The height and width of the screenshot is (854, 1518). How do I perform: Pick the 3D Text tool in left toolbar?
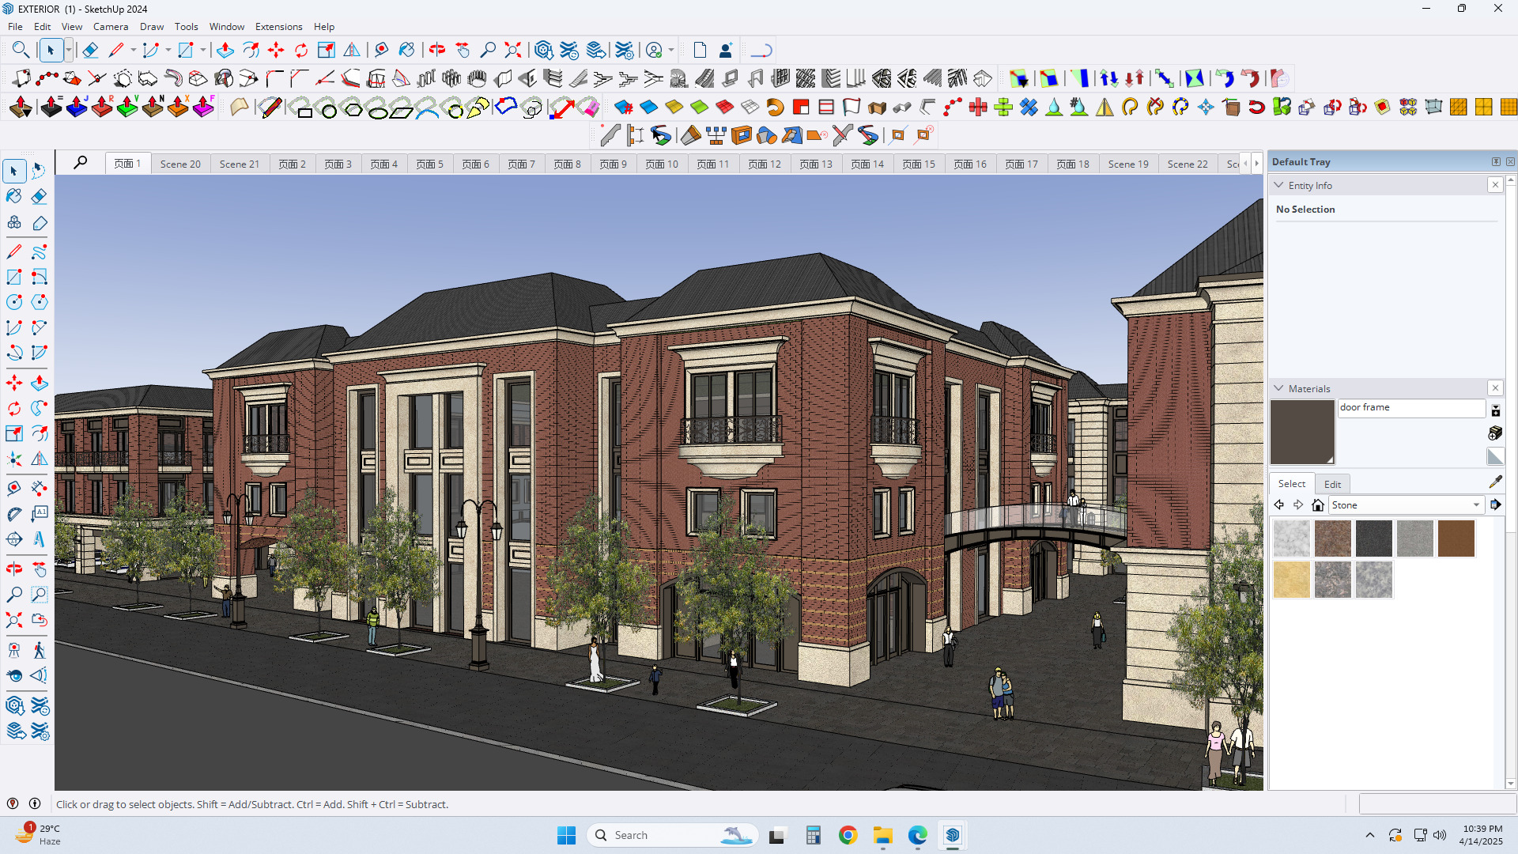[40, 540]
